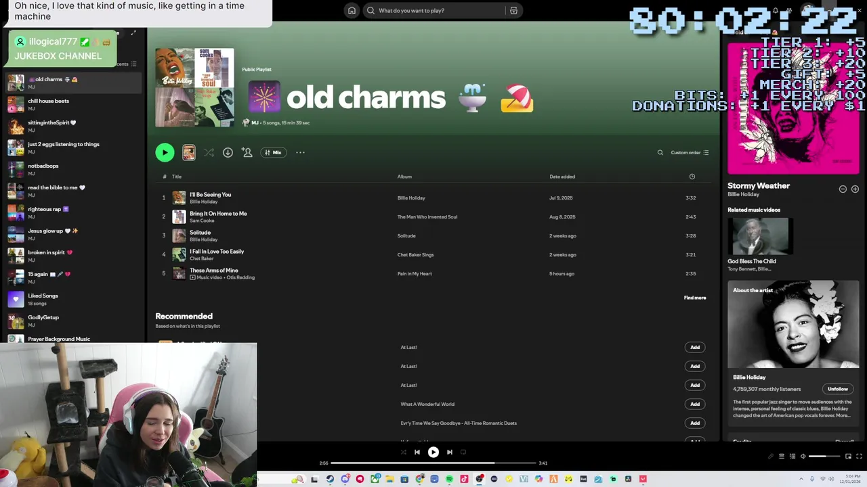Open the Mix button
This screenshot has height=487, width=867.
(x=273, y=152)
